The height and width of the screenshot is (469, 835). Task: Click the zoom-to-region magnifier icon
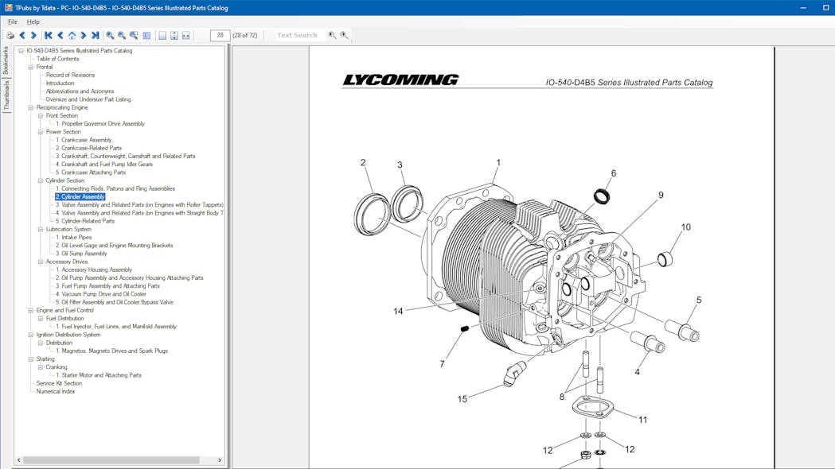(x=135, y=35)
